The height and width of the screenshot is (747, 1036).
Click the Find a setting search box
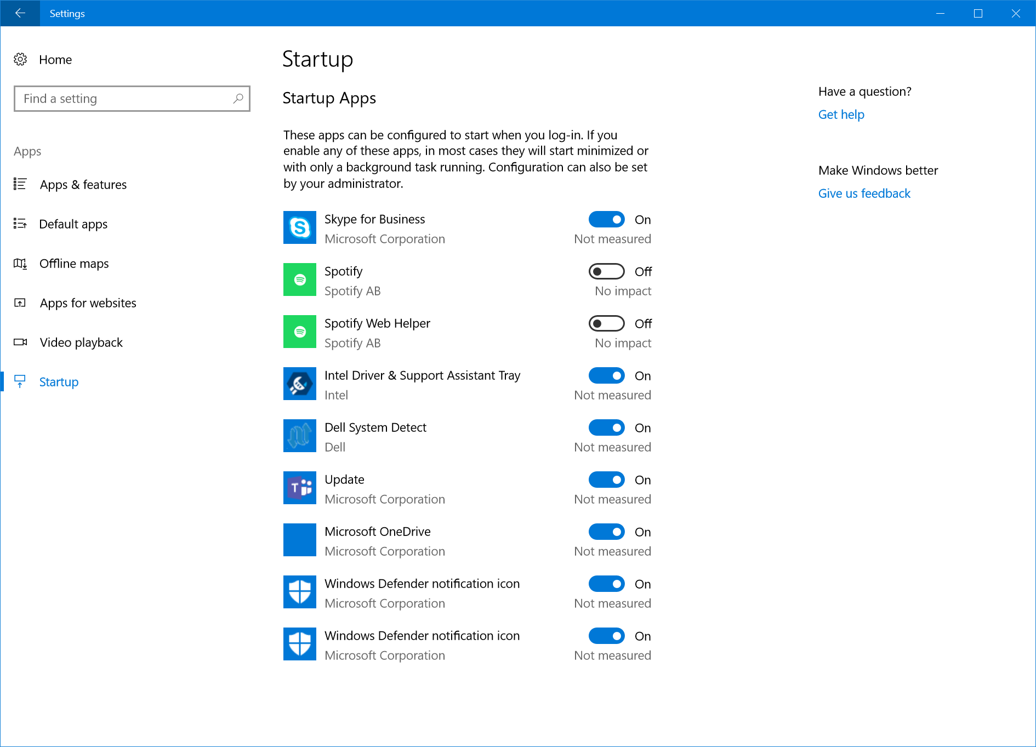click(x=126, y=99)
